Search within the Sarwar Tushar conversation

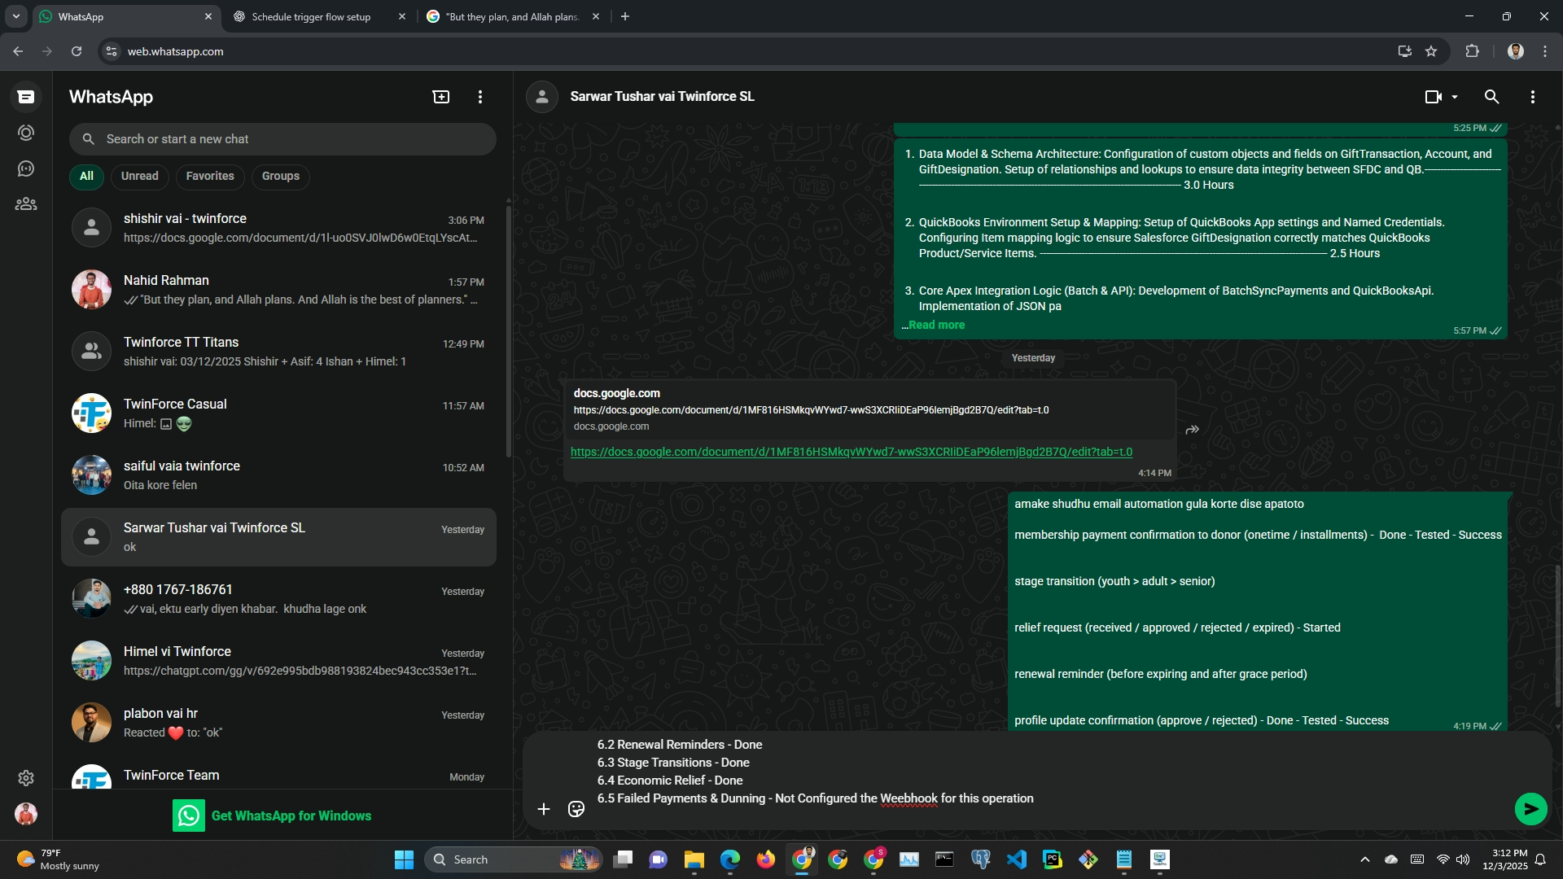pos(1491,97)
